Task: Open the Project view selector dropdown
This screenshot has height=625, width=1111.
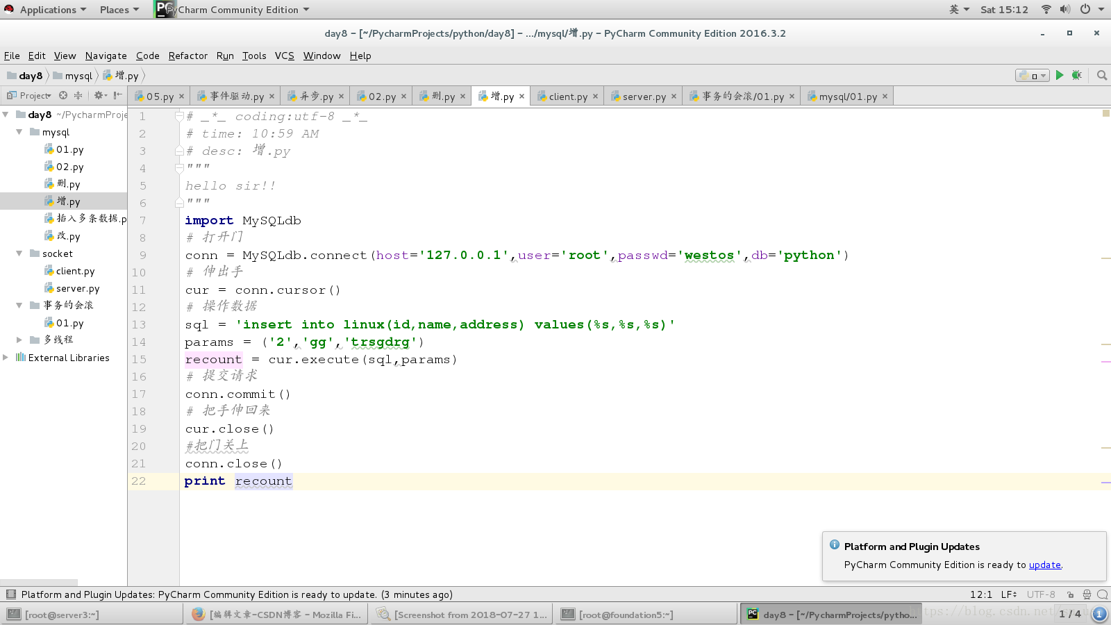Action: click(x=29, y=96)
